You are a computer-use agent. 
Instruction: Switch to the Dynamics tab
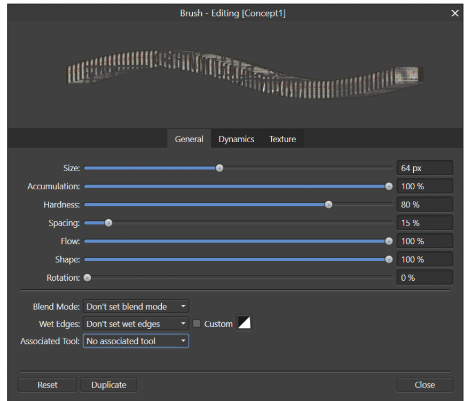click(236, 138)
